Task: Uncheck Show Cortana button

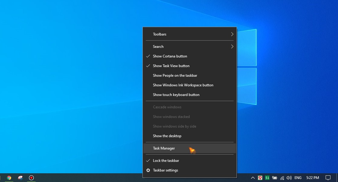Action: 170,56
